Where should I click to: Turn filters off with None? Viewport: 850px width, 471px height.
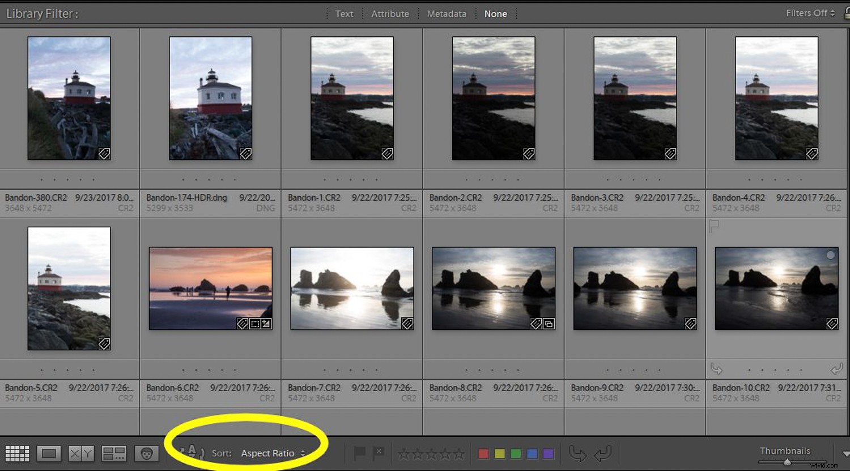coord(496,14)
